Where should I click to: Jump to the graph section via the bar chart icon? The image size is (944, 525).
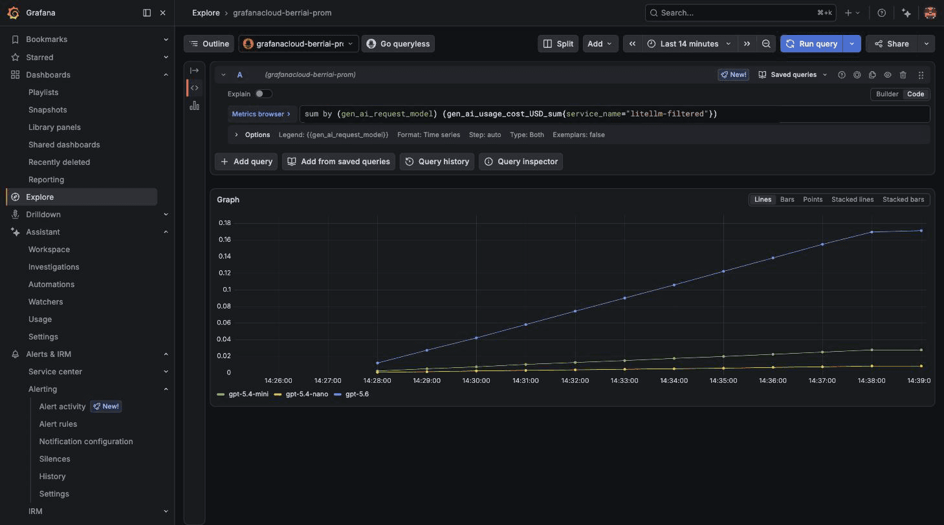tap(194, 105)
